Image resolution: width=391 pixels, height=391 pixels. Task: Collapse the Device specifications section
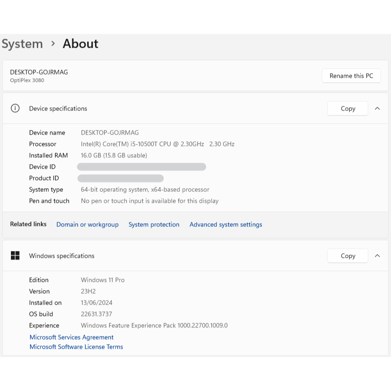click(x=377, y=108)
